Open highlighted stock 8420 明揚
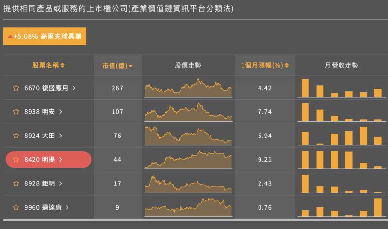388x229 pixels. [x=48, y=159]
